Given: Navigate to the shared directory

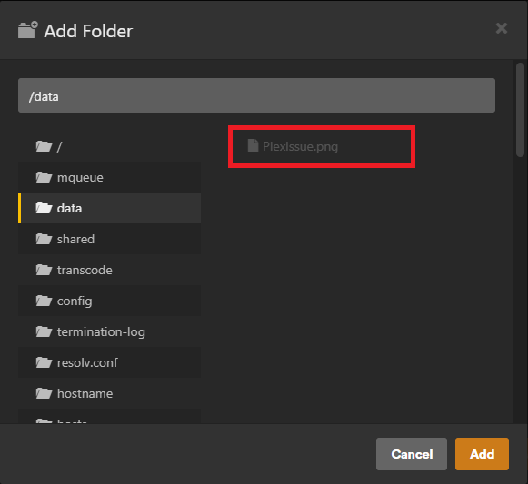Looking at the screenshot, I should 109,239.
